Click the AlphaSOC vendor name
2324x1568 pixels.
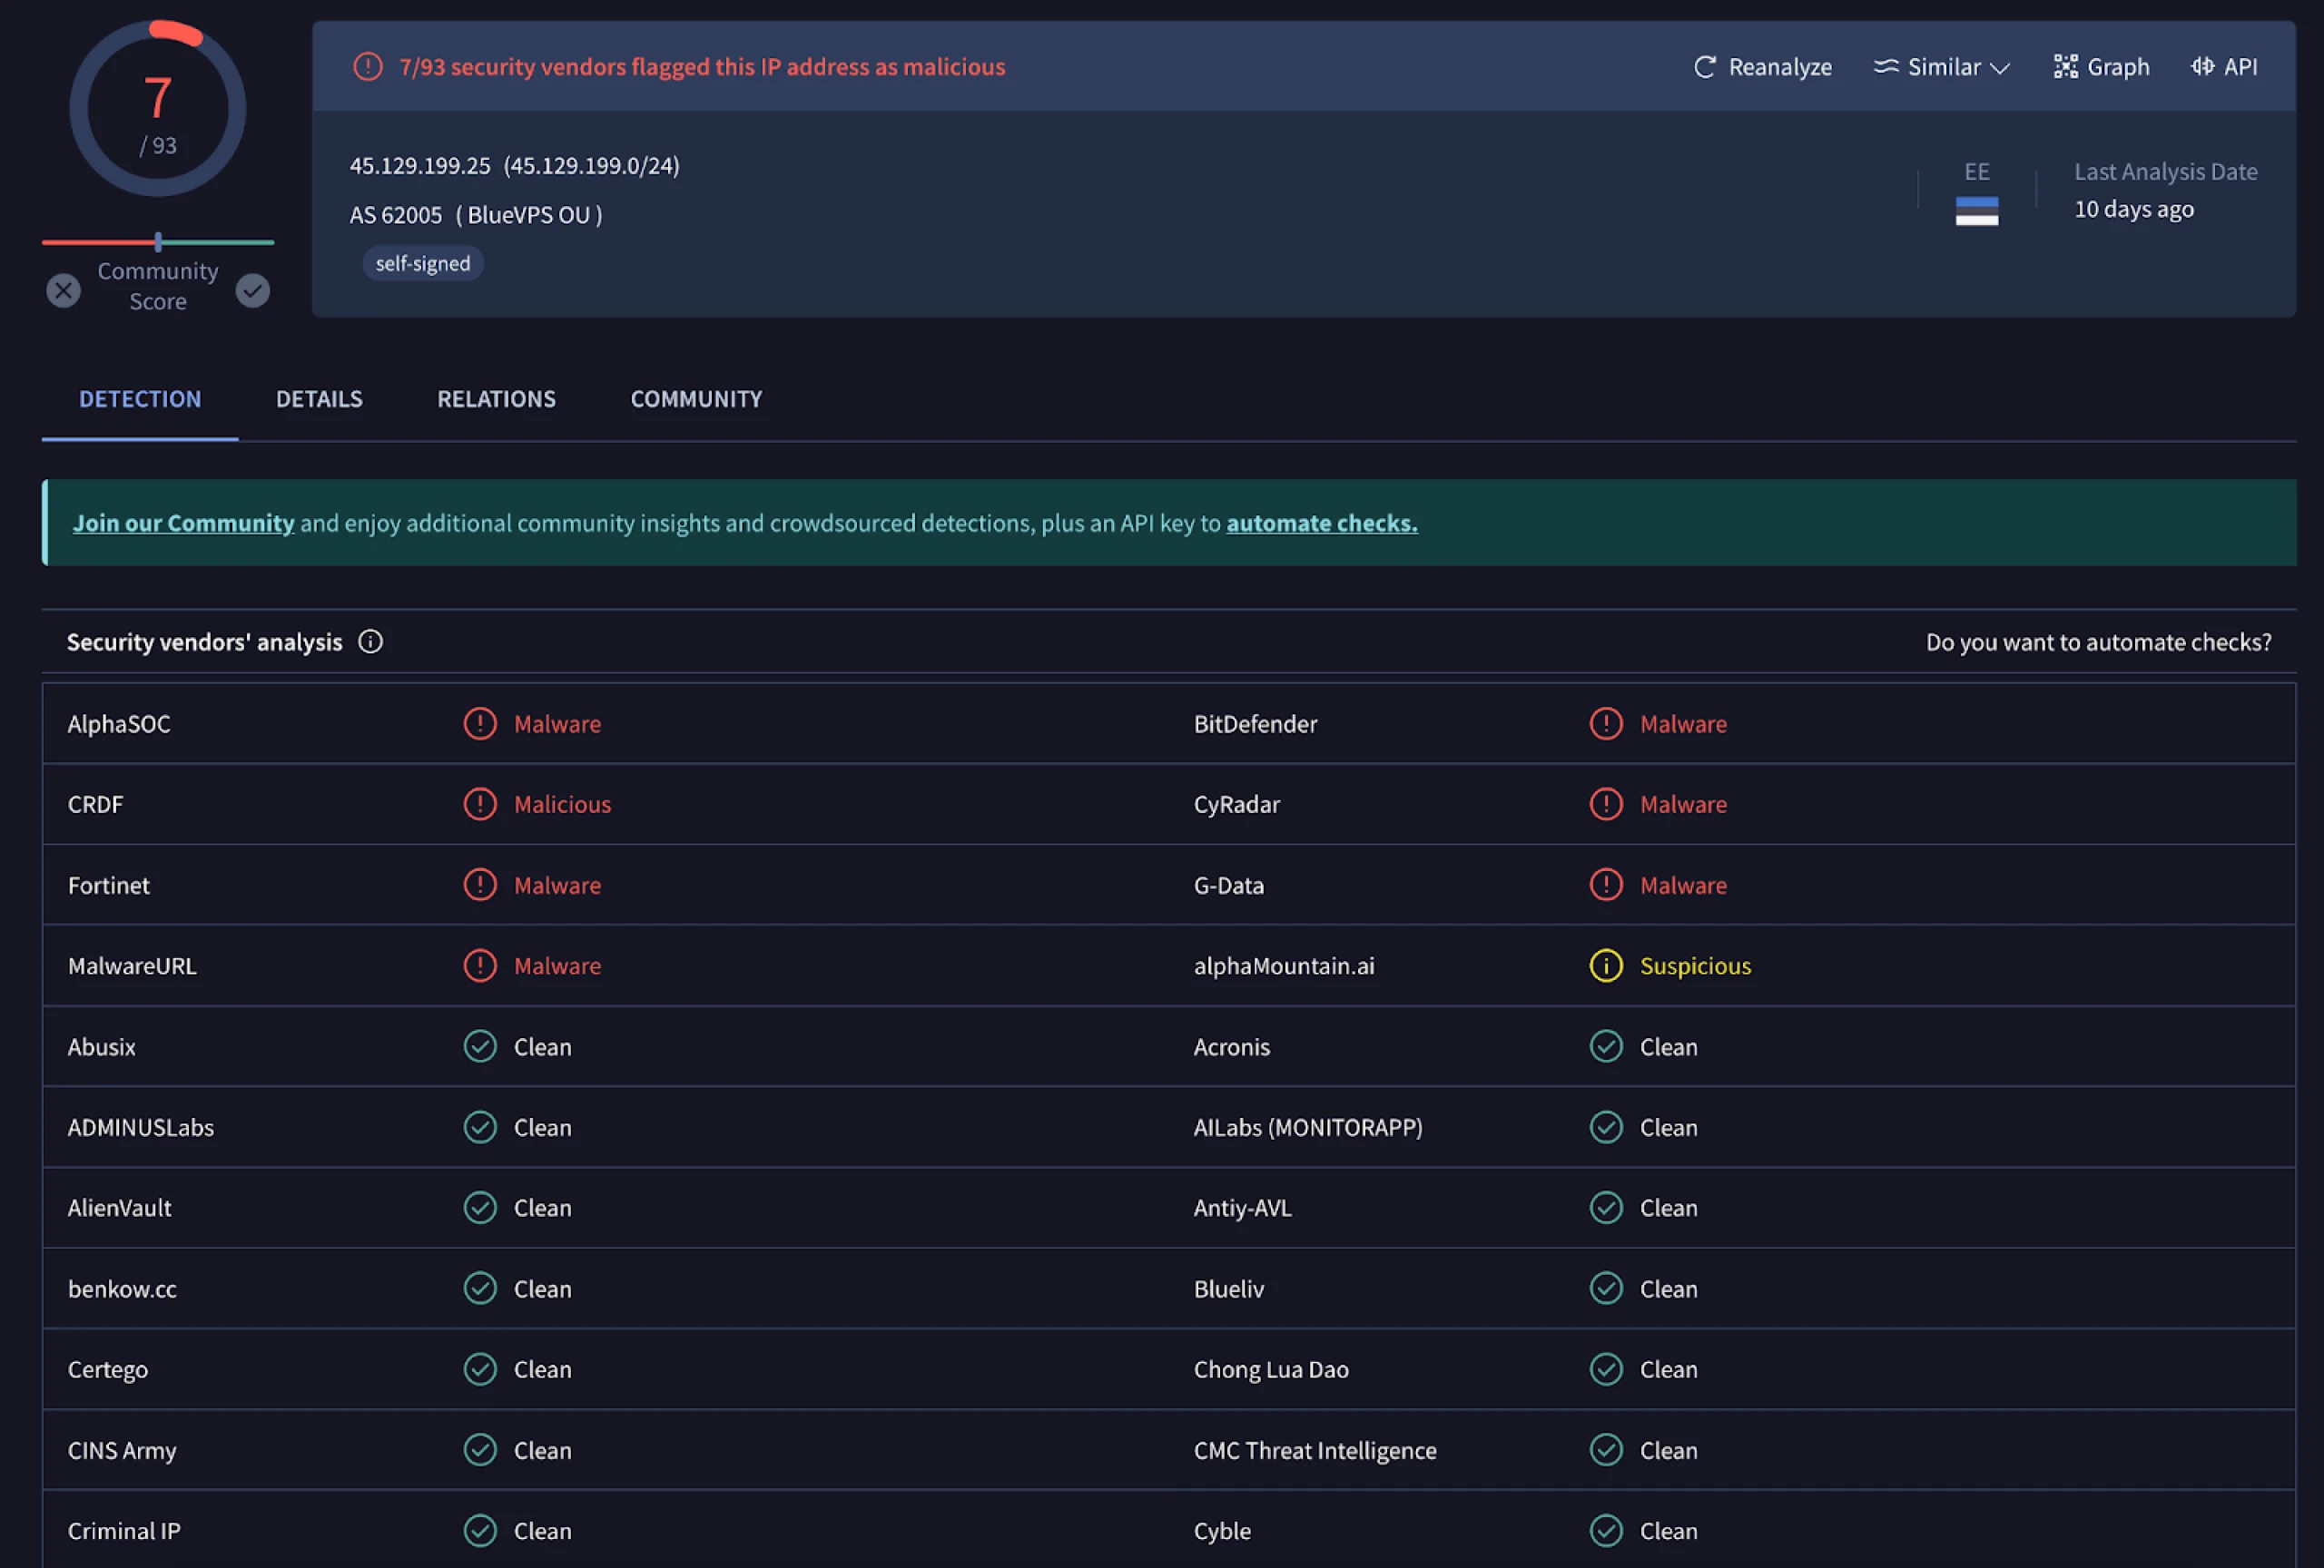point(119,723)
